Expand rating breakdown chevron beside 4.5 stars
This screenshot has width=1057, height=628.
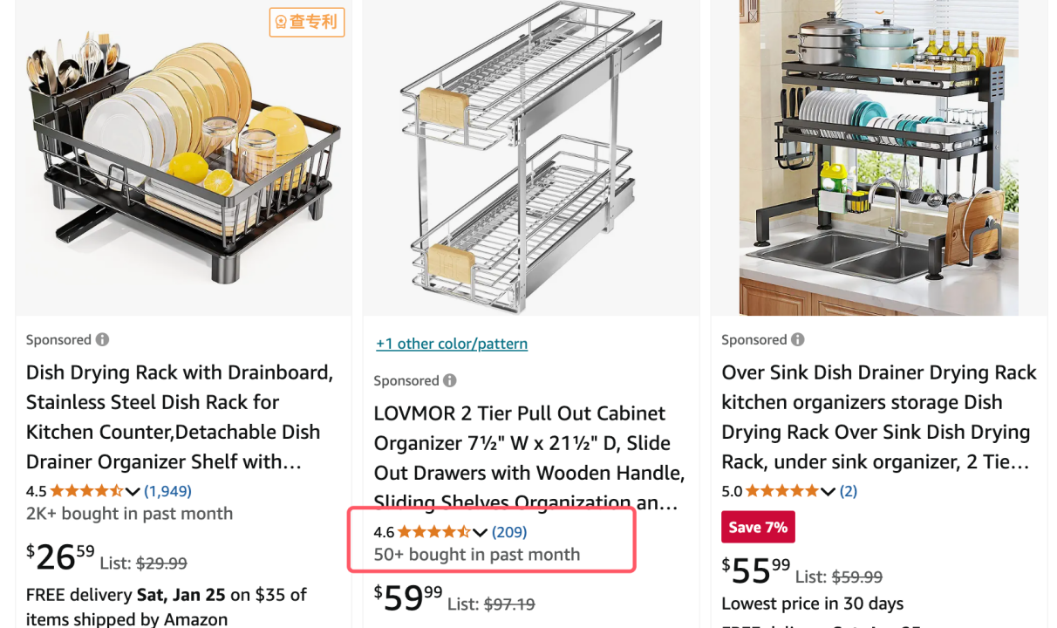(x=133, y=492)
